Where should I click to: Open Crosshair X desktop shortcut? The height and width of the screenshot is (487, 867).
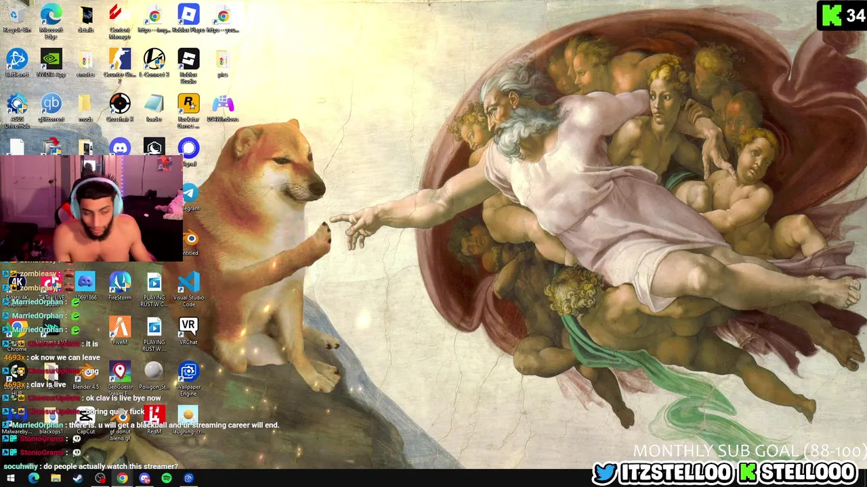click(120, 108)
